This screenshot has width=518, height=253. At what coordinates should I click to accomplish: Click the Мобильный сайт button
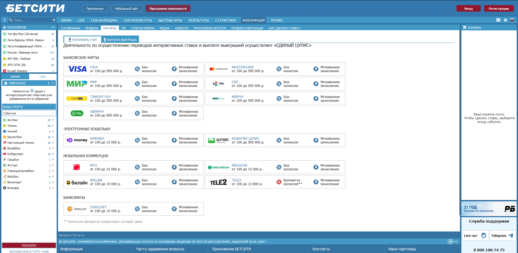click(126, 8)
